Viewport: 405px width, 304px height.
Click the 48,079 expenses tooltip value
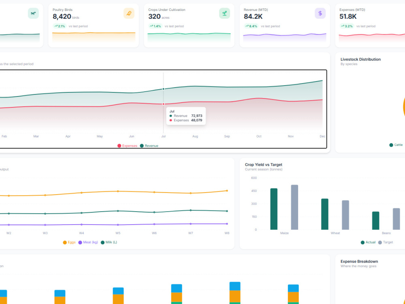coord(196,120)
